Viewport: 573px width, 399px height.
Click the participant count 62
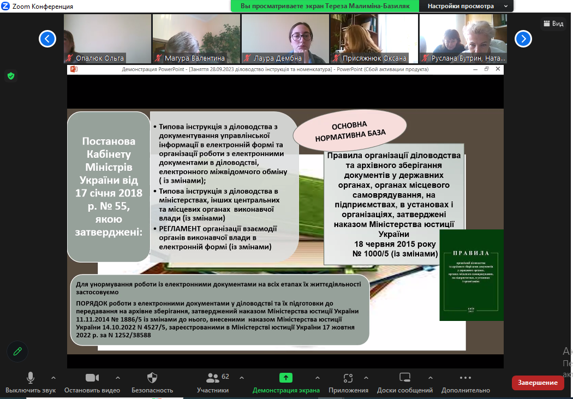[225, 377]
